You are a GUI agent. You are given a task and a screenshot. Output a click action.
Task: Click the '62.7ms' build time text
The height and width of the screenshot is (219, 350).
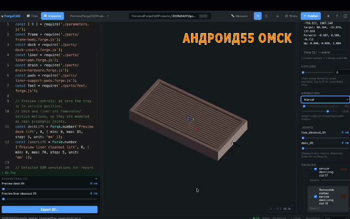click(x=10, y=173)
